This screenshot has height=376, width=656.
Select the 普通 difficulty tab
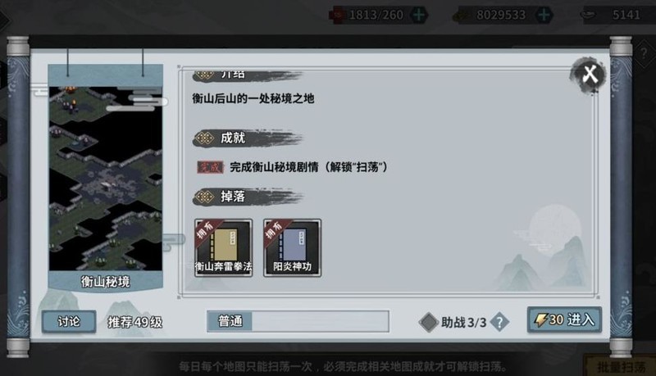pyautogui.click(x=230, y=321)
